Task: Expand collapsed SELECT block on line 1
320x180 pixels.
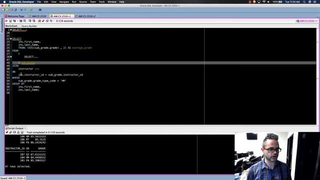Action: 11,30
